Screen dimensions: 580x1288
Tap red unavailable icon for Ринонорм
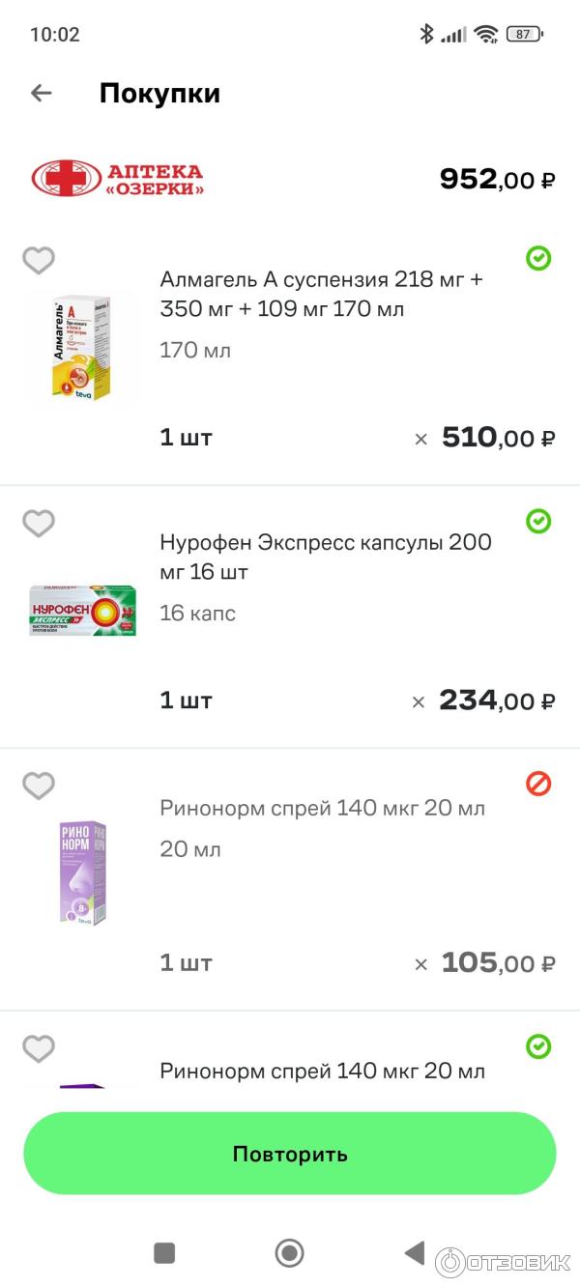(538, 785)
